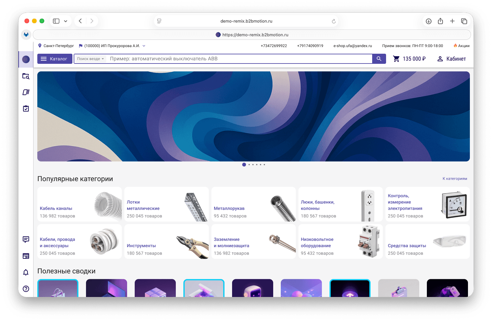Click the Safari share icon
The width and height of the screenshot is (492, 321).
pos(440,21)
